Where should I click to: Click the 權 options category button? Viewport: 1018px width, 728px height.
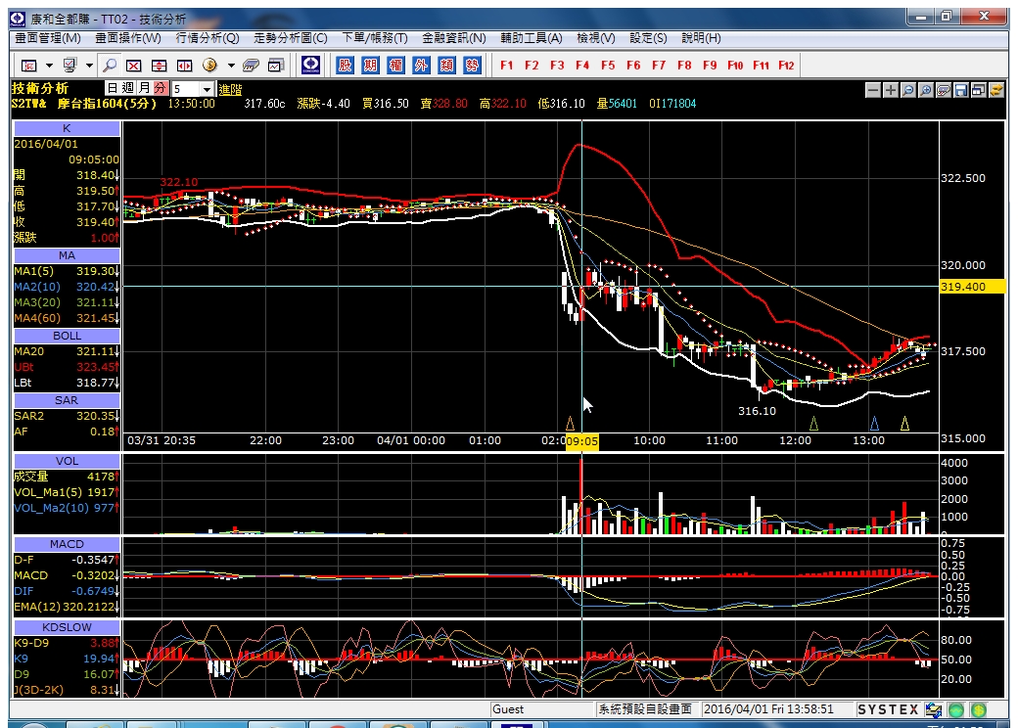pos(395,65)
